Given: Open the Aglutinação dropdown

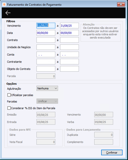Looking at the screenshot, I should click(x=47, y=88).
